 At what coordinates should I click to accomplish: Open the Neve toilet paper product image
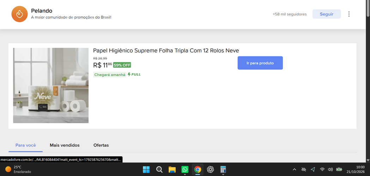pyautogui.click(x=51, y=86)
